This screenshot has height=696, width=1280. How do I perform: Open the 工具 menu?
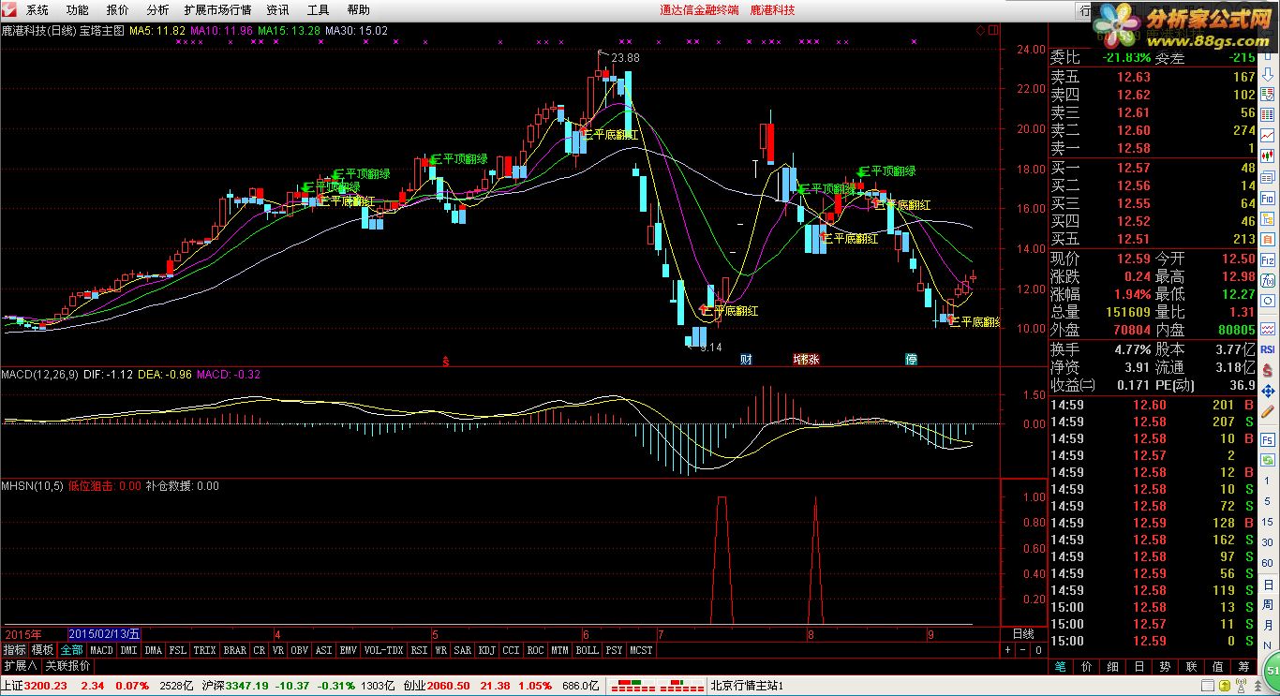pyautogui.click(x=319, y=10)
